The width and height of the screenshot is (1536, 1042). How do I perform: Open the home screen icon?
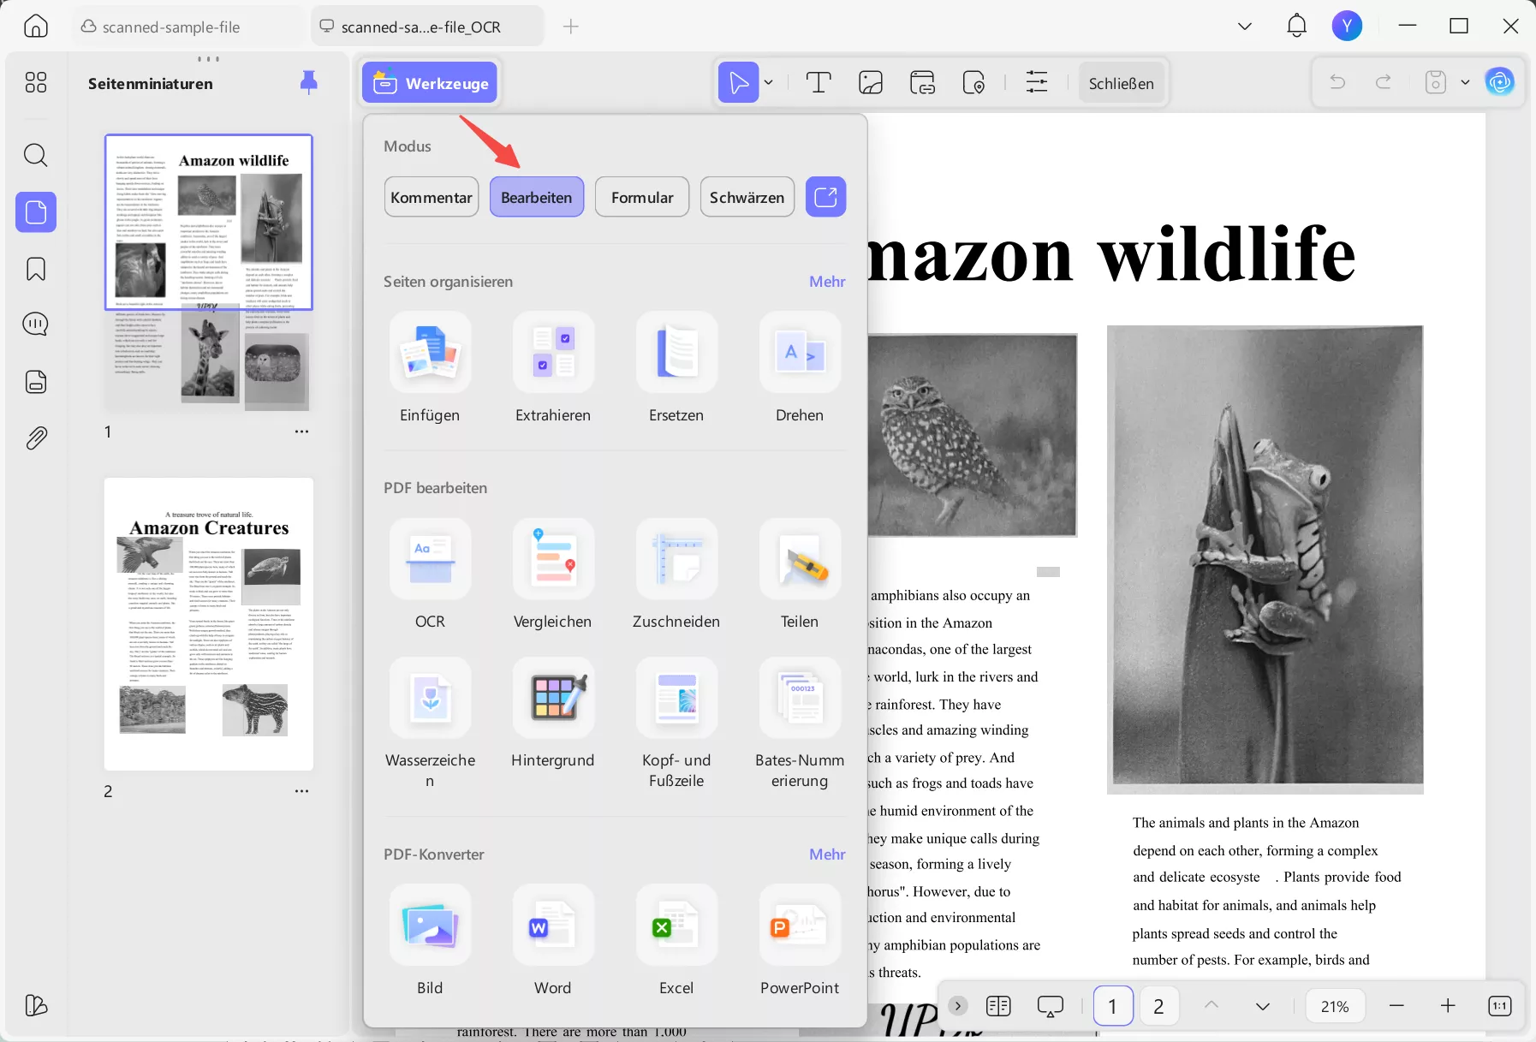click(36, 27)
